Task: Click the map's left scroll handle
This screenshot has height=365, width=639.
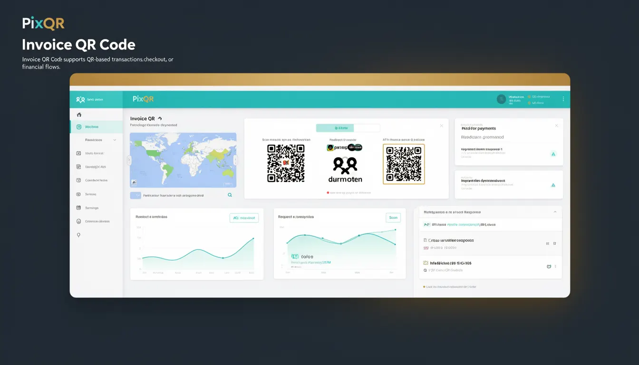Action: 129,160
